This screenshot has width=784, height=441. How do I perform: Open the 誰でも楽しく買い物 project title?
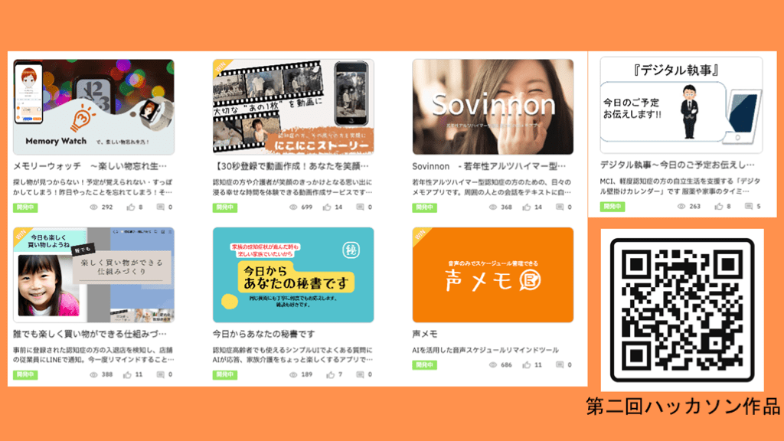tap(90, 334)
